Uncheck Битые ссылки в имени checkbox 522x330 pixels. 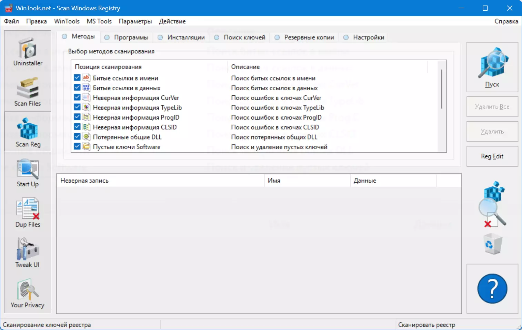click(77, 78)
